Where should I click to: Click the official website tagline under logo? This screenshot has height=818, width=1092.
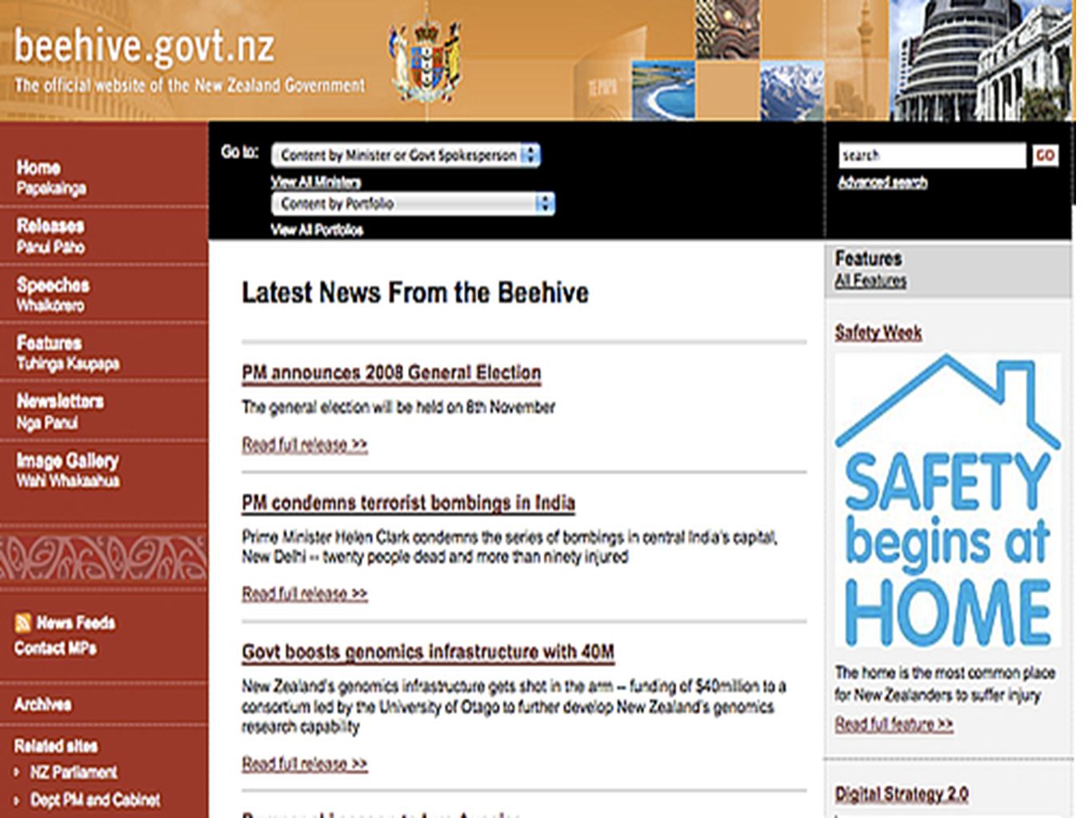190,85
